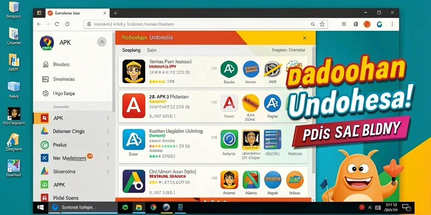Click the Sontnoe Iorlape taskbar search box
Image resolution: width=431 pixels, height=215 pixels.
pos(82,207)
